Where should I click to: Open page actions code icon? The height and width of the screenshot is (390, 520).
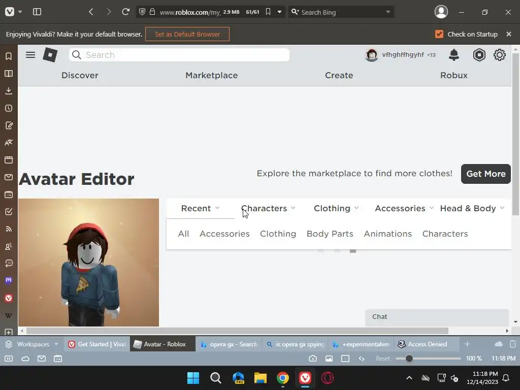pyautogui.click(x=362, y=359)
